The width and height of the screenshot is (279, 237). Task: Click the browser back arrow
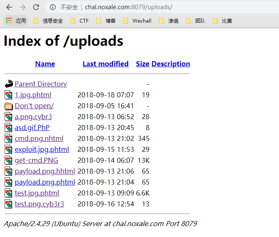tap(9, 7)
